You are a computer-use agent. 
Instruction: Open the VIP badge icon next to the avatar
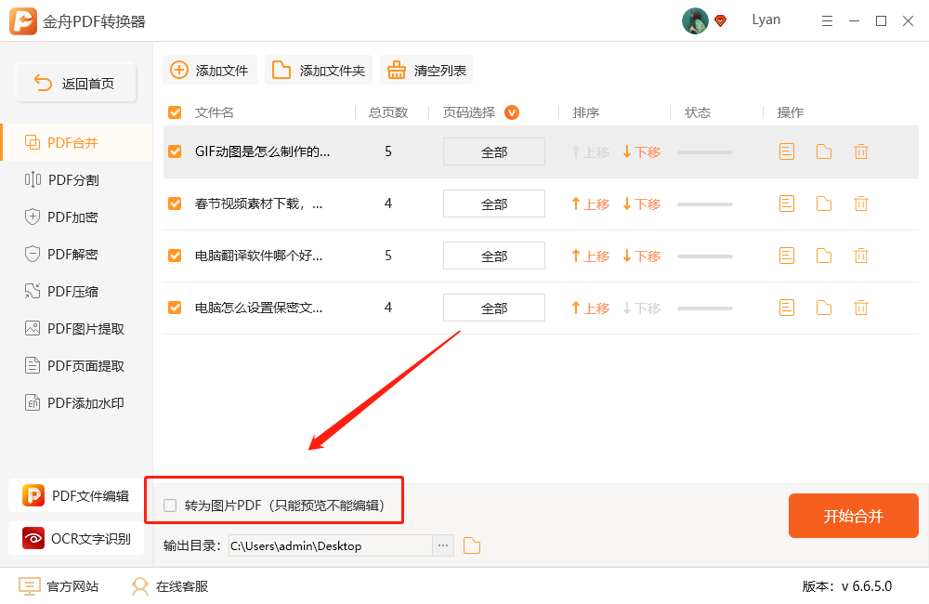(718, 20)
